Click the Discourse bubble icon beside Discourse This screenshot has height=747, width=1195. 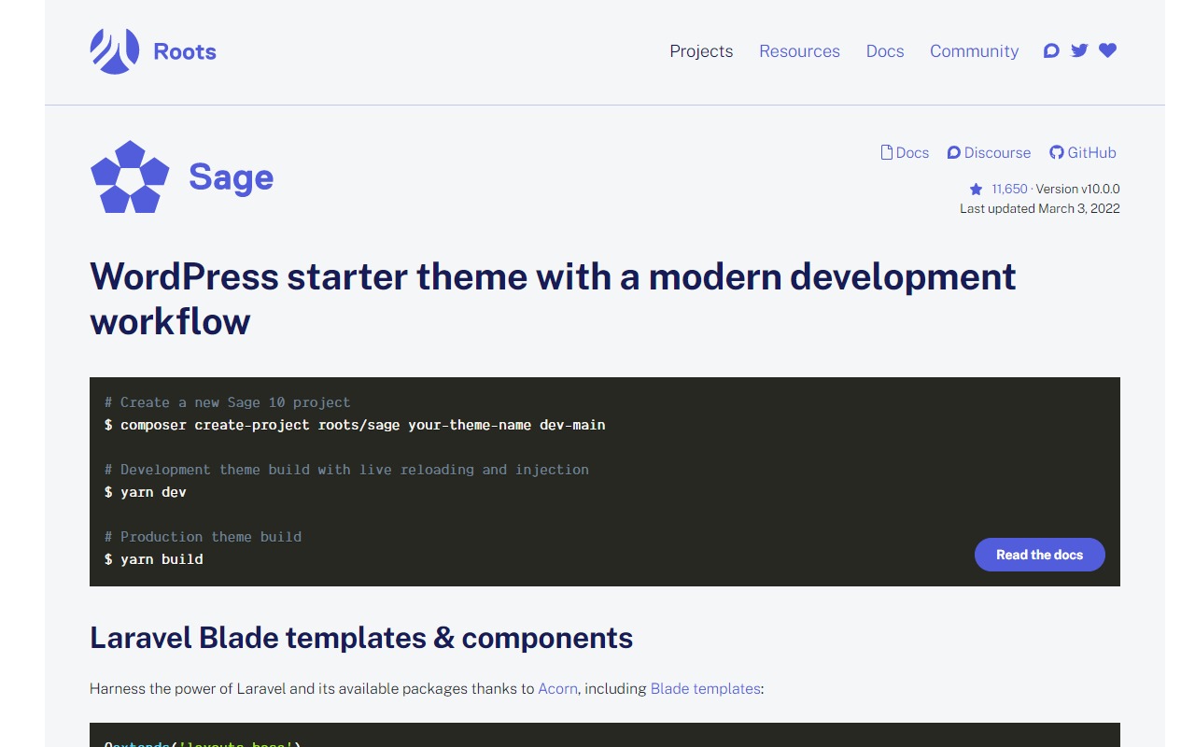pyautogui.click(x=953, y=152)
